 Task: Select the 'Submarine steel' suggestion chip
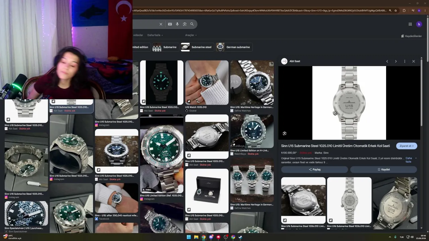[197, 47]
